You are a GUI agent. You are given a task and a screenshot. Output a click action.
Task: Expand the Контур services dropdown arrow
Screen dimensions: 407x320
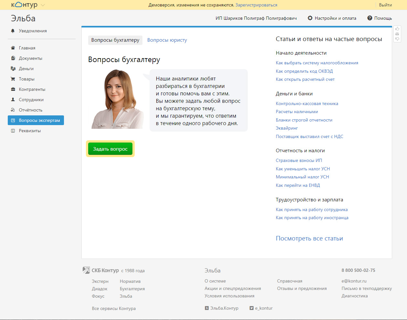(43, 5)
